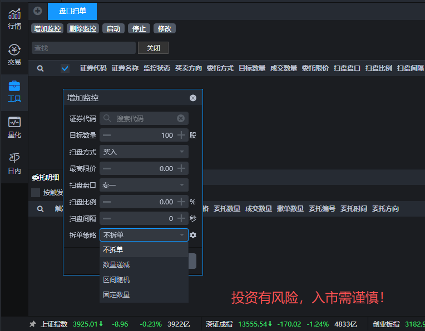Clear the 证券代码 search field
This screenshot has height=331, width=425.
(x=181, y=118)
